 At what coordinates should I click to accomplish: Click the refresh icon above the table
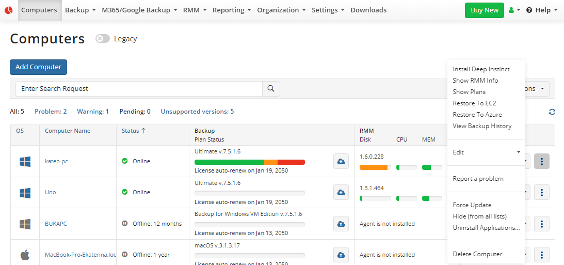(552, 112)
